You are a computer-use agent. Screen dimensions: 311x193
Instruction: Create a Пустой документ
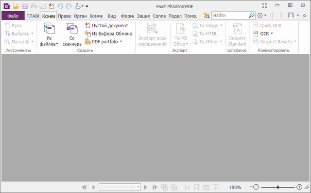[106, 25]
